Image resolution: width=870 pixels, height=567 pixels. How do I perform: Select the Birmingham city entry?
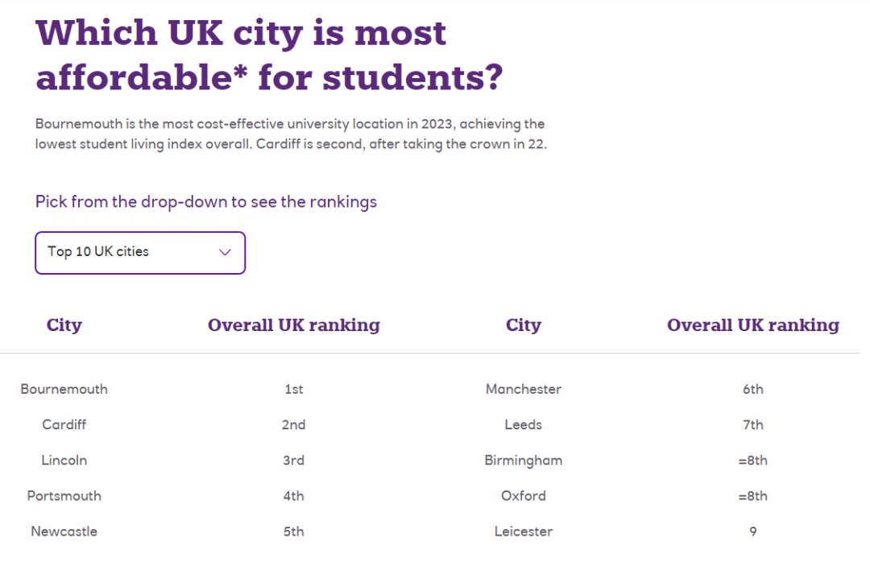click(x=524, y=461)
